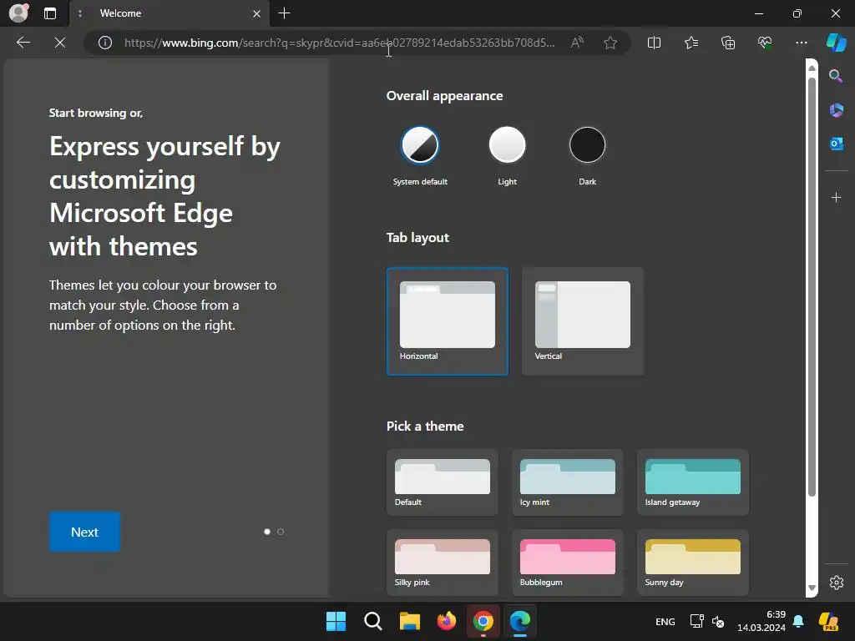Stop loading the page
855x641 pixels.
[60, 43]
